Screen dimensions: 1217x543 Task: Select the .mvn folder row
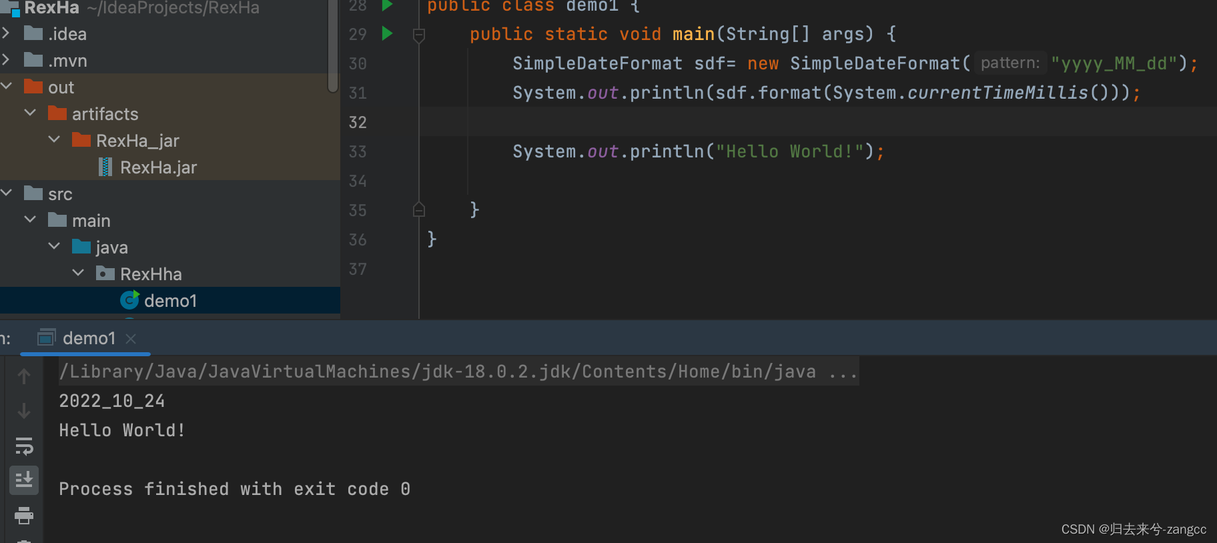pyautogui.click(x=170, y=60)
